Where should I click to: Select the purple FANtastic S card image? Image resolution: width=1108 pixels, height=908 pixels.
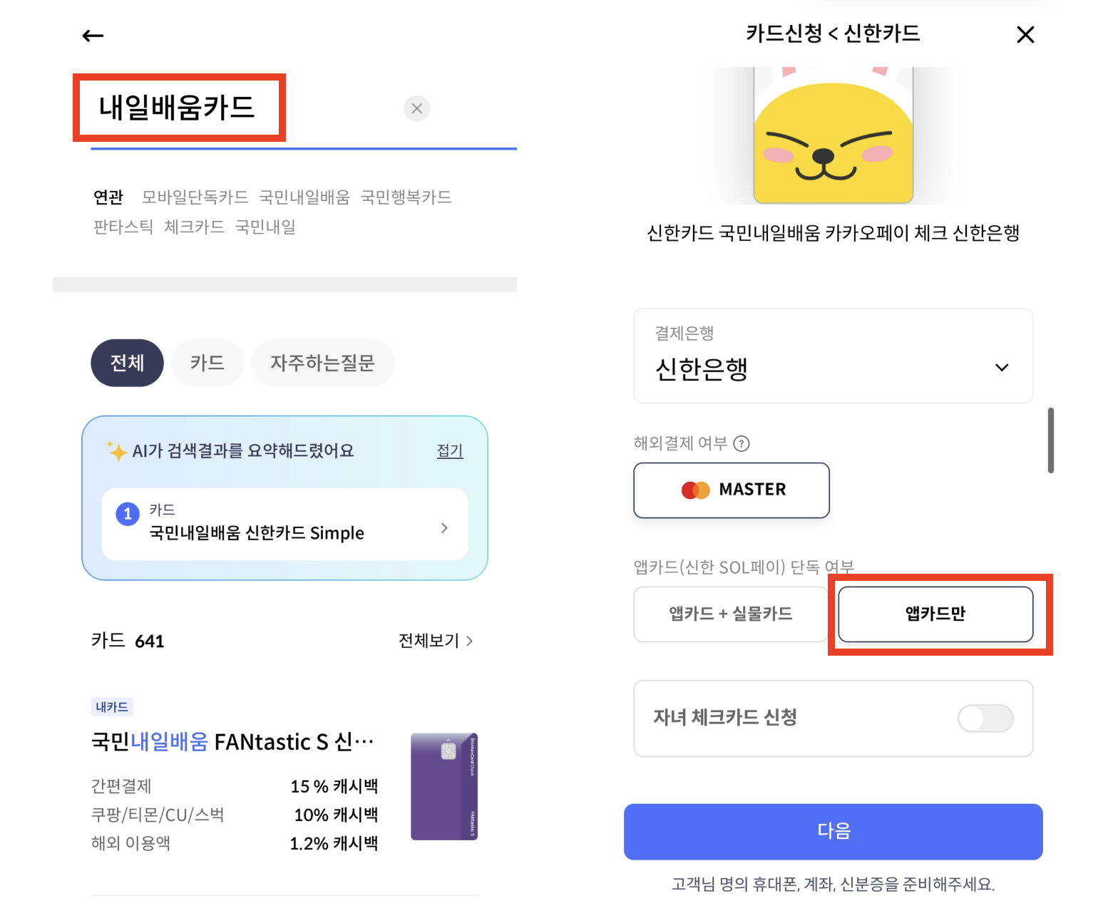point(444,786)
